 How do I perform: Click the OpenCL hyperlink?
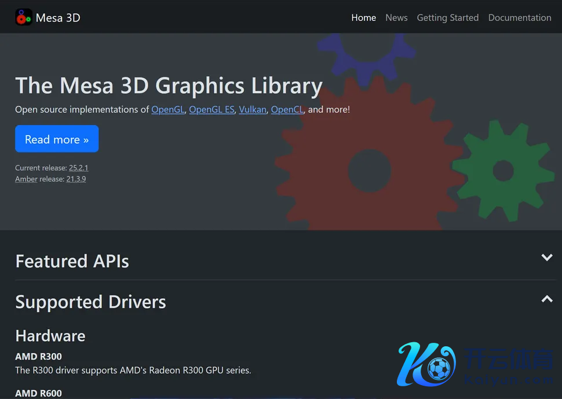click(x=287, y=109)
